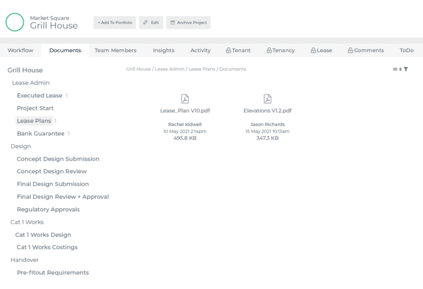Open the Insights tab

click(x=164, y=51)
